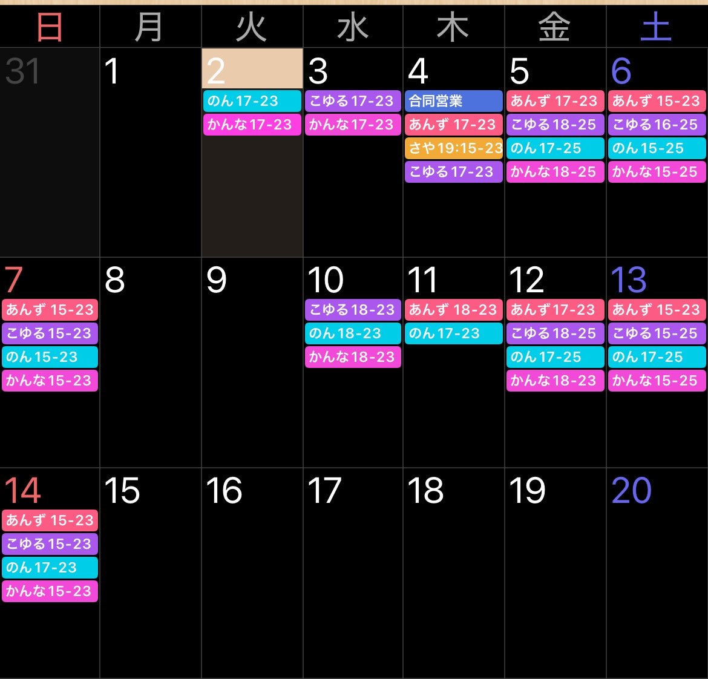
Task: Open the あんず 17-23 event on day 5
Action: 556,101
